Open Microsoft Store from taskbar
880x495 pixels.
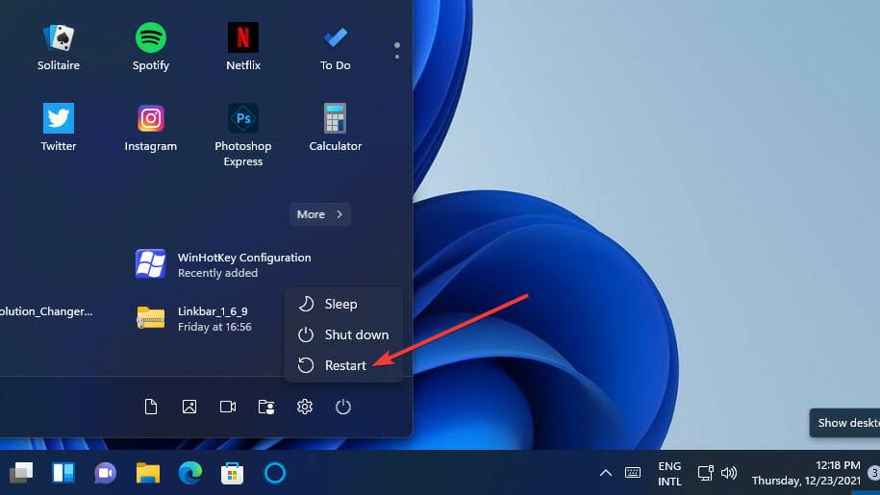coord(233,473)
